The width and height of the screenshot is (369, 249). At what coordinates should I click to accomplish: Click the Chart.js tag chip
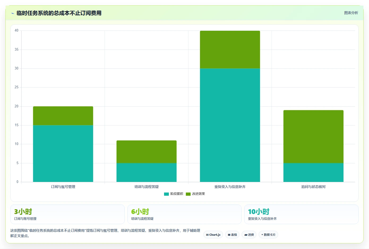(x=213, y=235)
